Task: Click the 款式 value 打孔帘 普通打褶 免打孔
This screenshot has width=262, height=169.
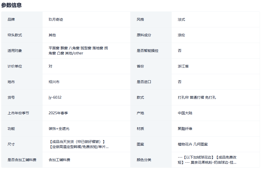Action: click(x=197, y=97)
